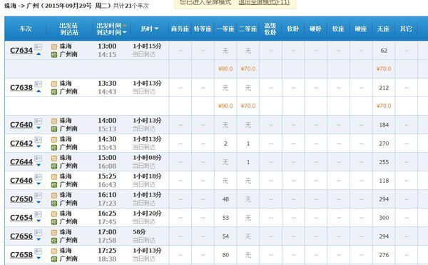
Task: Click the stop-info icon beside train C7634
Action: [39, 46]
